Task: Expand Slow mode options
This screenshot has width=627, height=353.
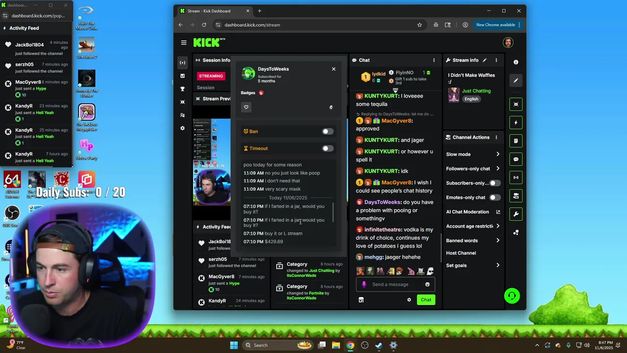Action: point(498,154)
